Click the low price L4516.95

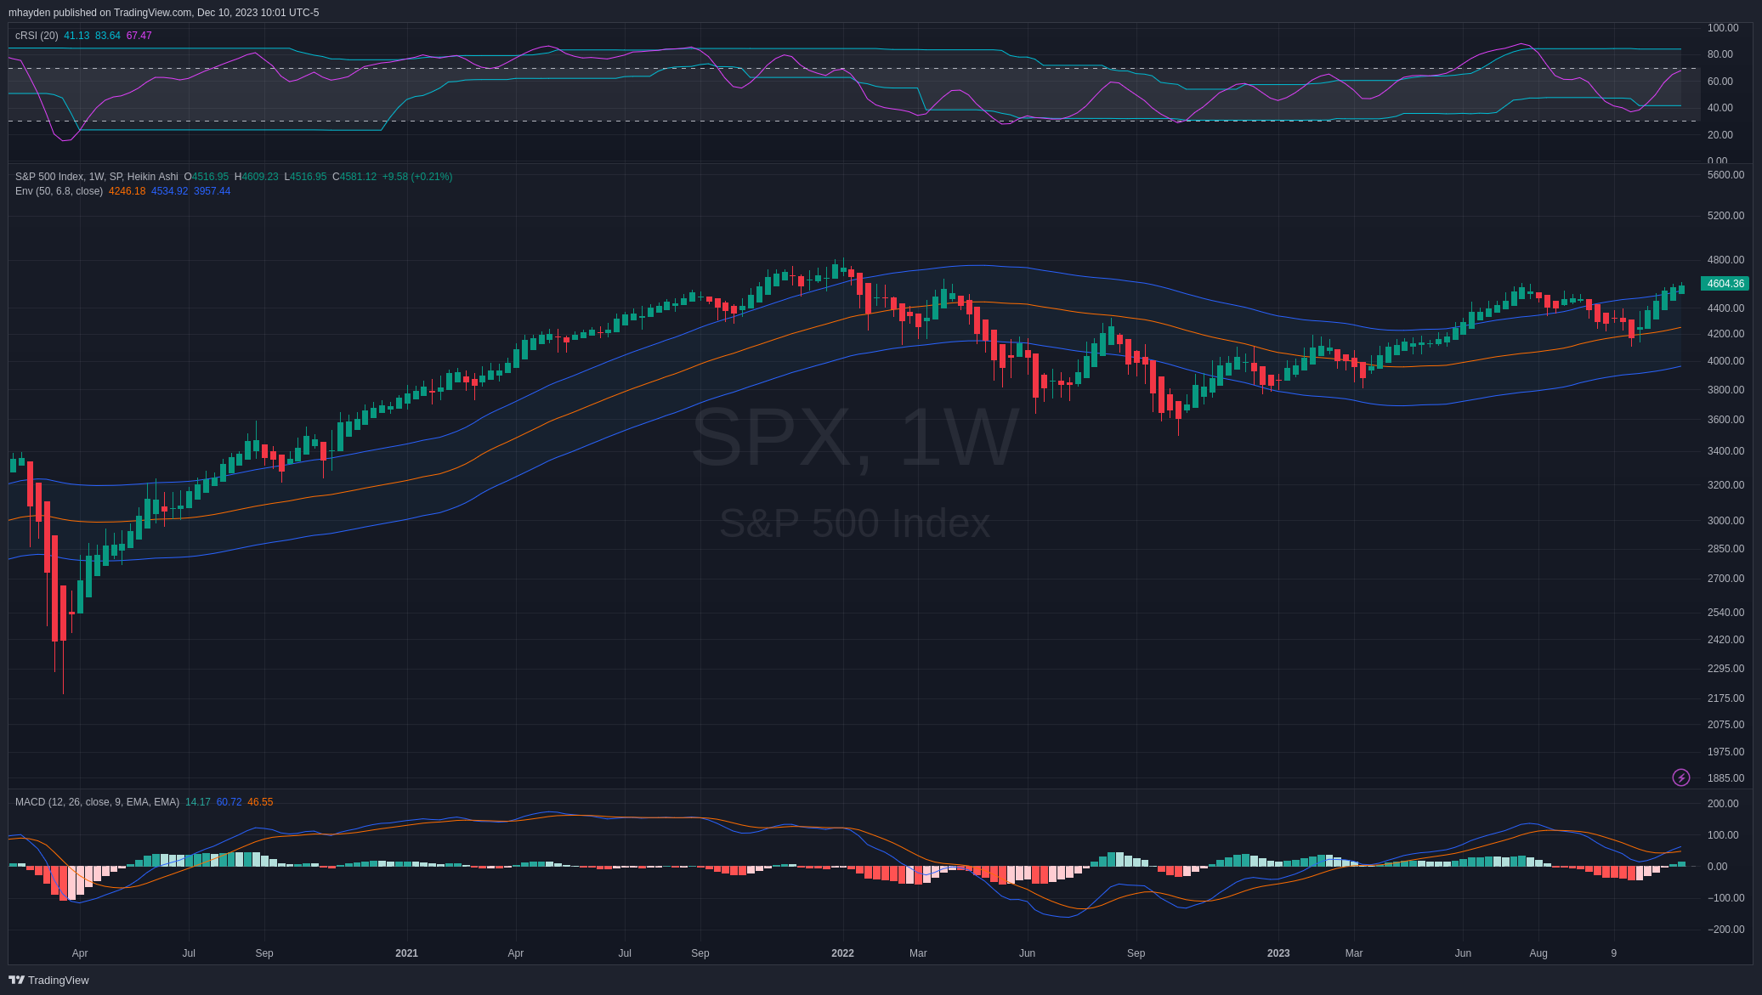pos(305,177)
